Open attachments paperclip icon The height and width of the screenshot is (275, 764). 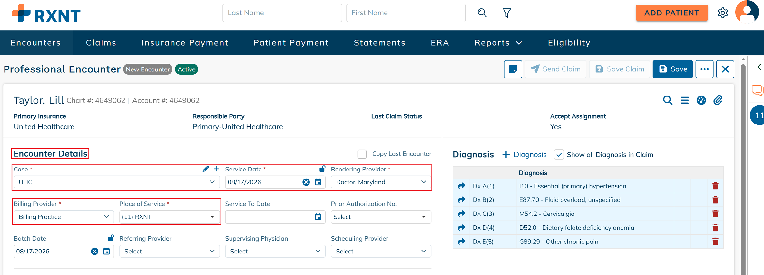coord(718,100)
